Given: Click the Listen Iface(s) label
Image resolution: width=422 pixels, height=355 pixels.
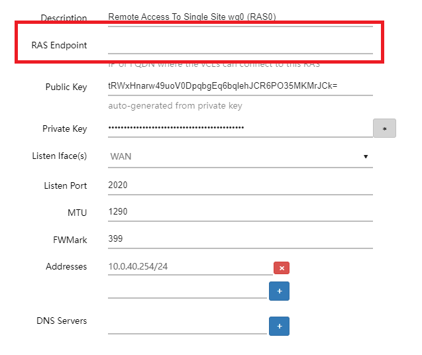Looking at the screenshot, I should pos(60,156).
